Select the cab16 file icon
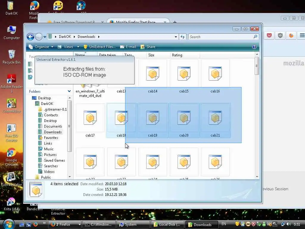 215,74
